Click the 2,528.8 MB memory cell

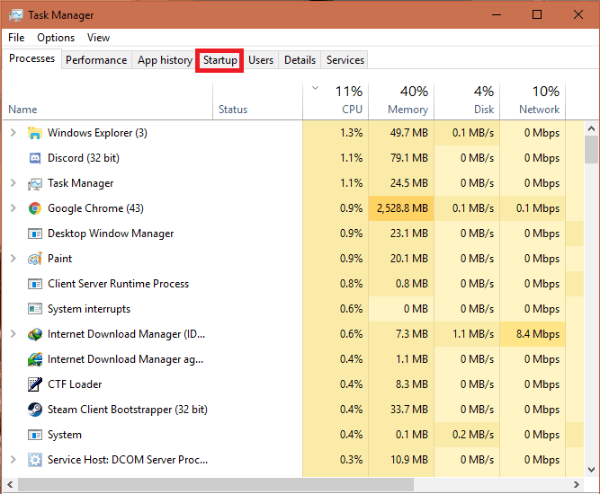(401, 208)
